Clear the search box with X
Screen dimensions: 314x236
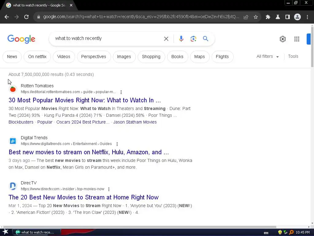[166, 39]
